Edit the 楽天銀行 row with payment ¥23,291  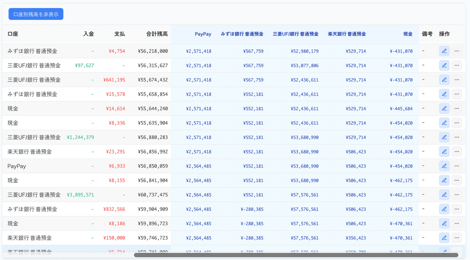pyautogui.click(x=444, y=152)
